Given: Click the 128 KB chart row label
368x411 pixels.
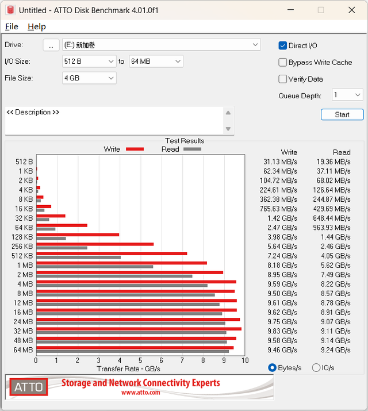Looking at the screenshot, I should (x=22, y=237).
